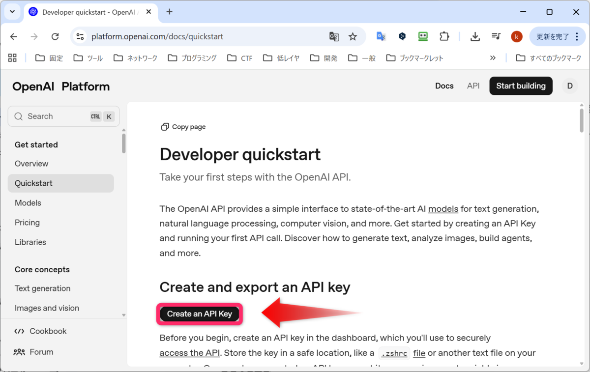590x372 pixels.
Task: Open the models hyperlink in the intro text
Action: tap(443, 209)
